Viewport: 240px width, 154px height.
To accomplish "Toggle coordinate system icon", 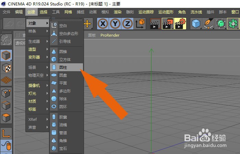I will [x=140, y=24].
